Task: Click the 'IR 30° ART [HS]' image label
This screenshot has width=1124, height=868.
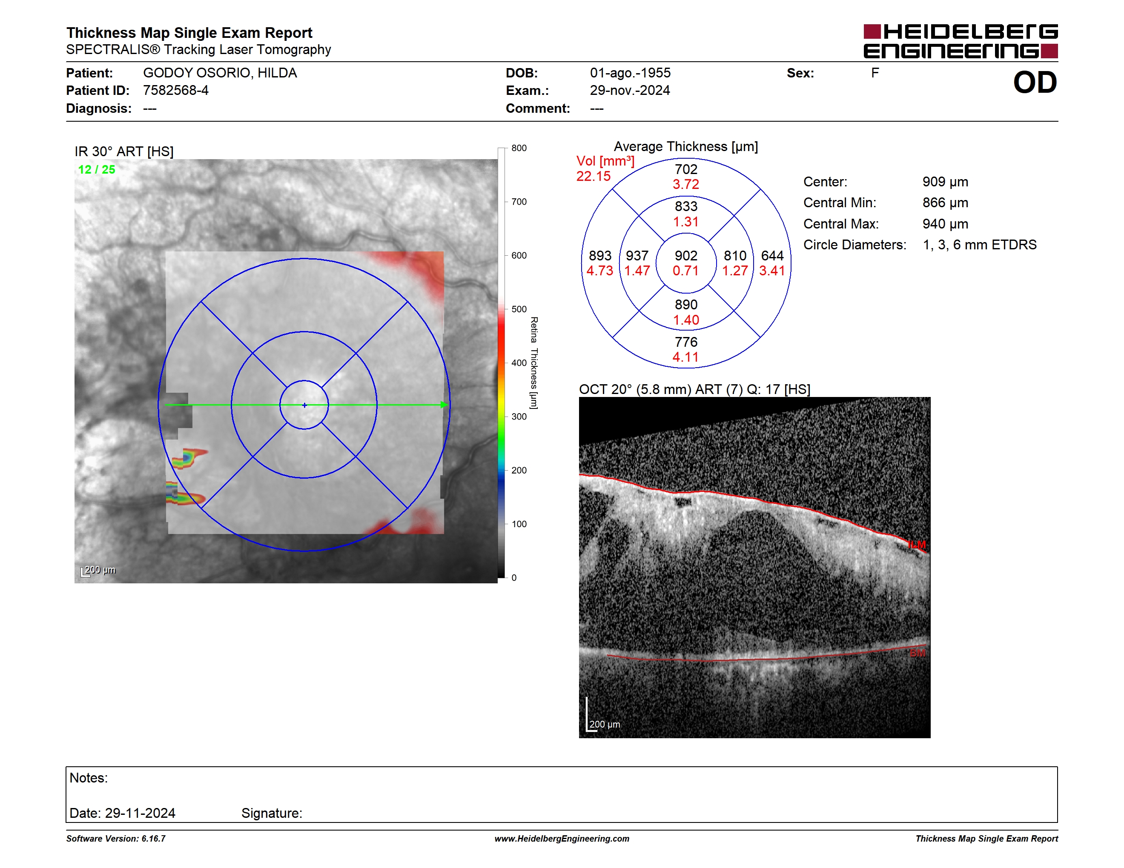Action: 124,152
